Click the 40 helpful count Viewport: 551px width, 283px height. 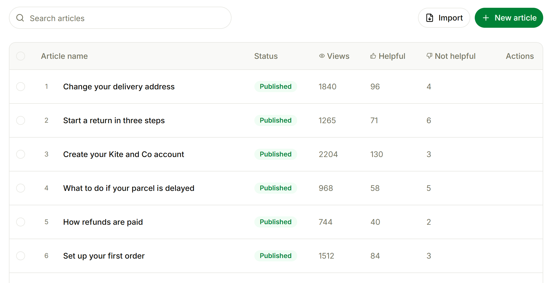pos(375,222)
